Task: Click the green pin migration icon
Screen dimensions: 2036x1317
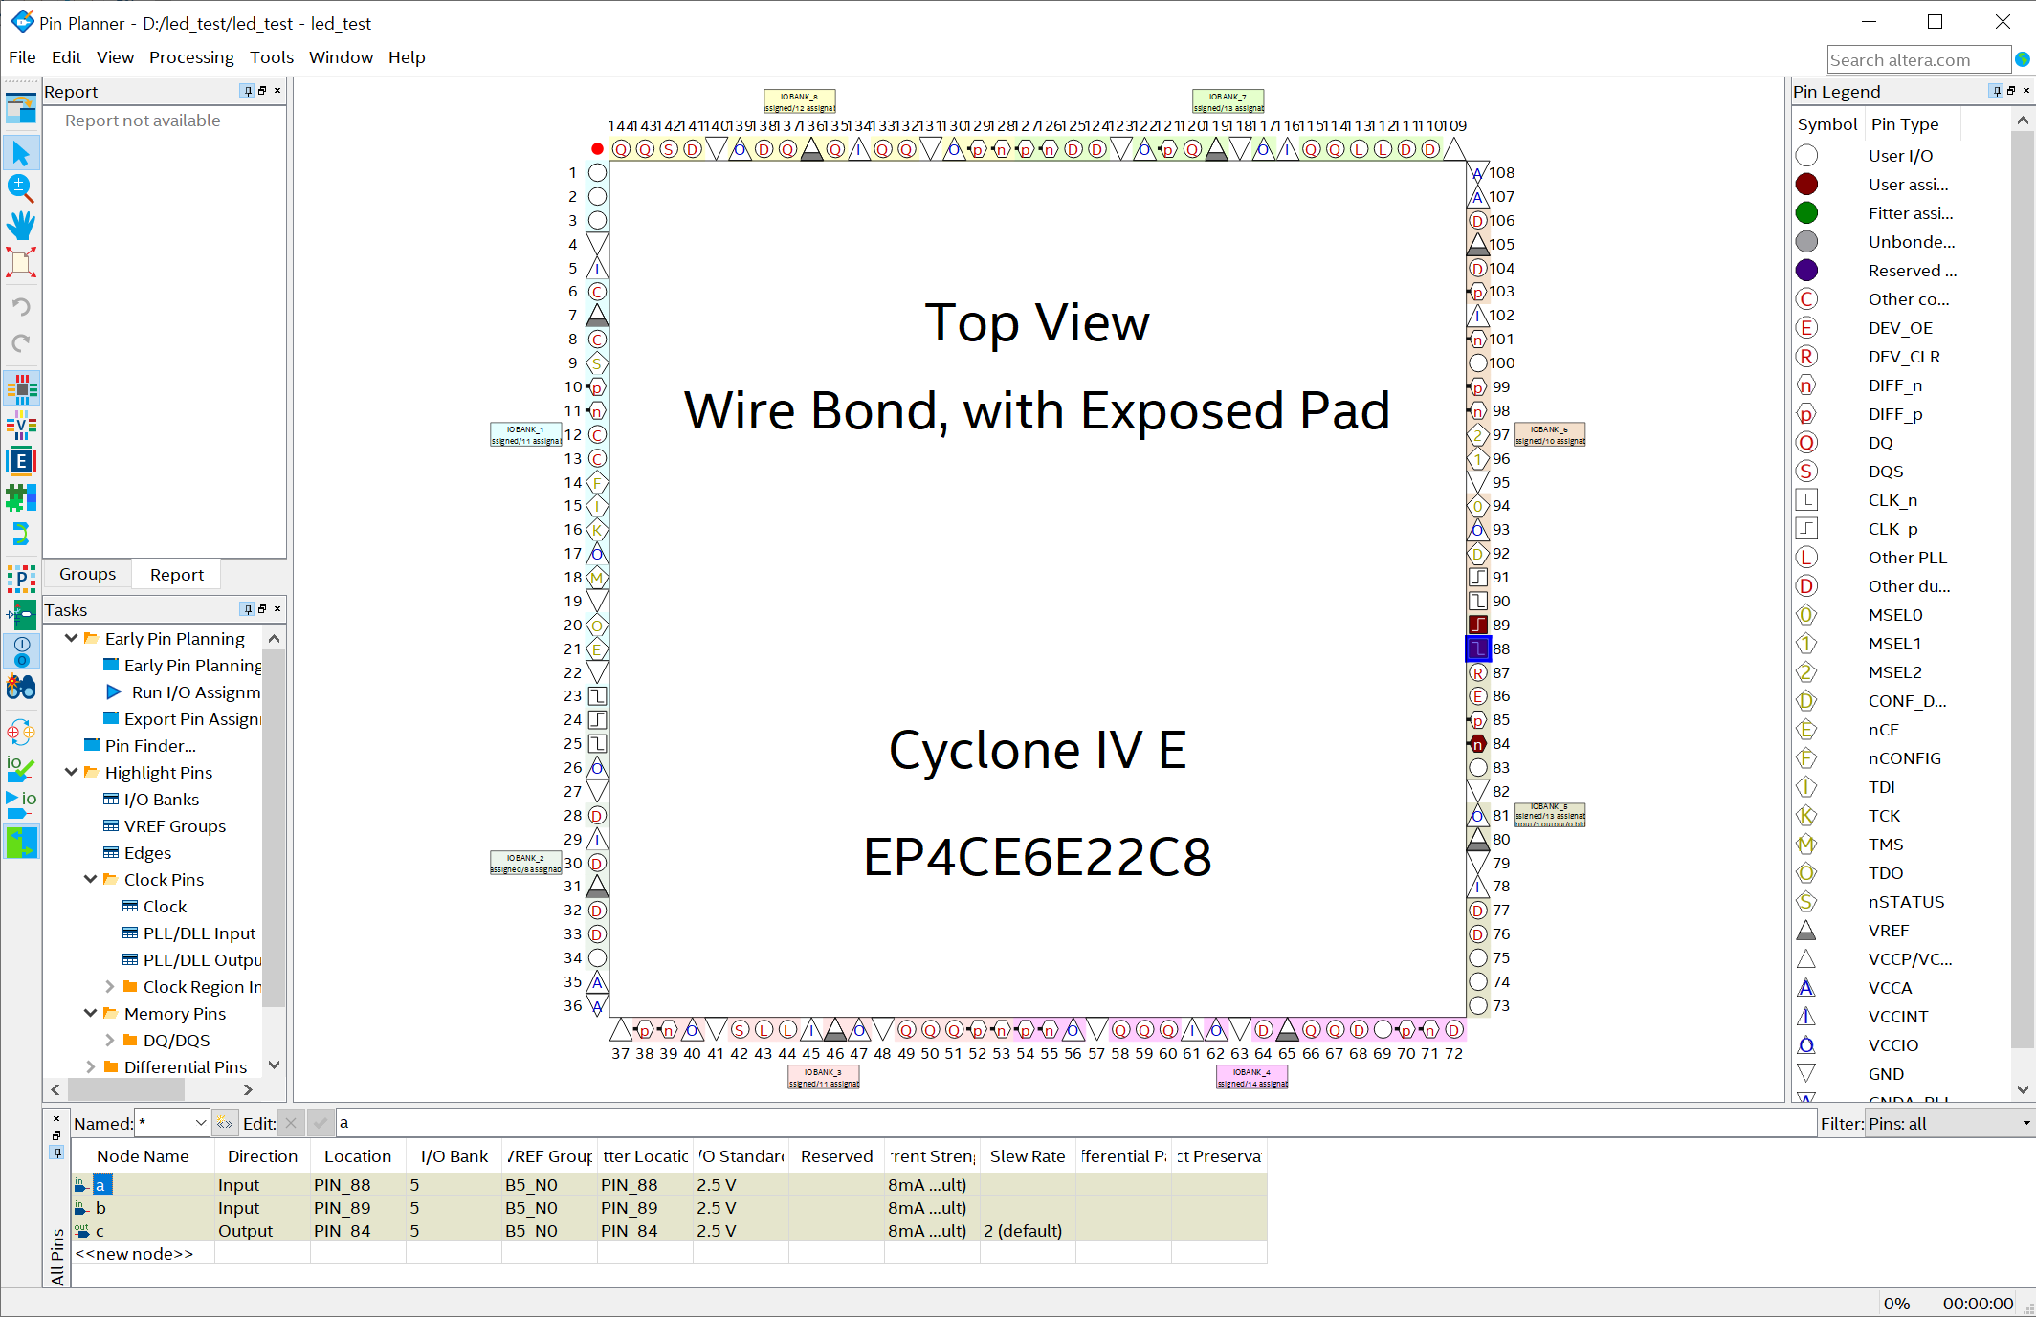Action: (21, 615)
